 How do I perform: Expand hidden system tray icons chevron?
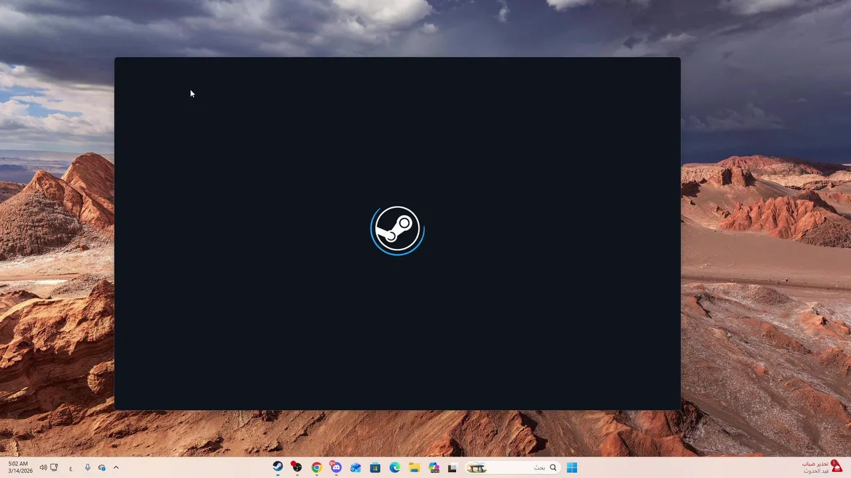point(116,467)
